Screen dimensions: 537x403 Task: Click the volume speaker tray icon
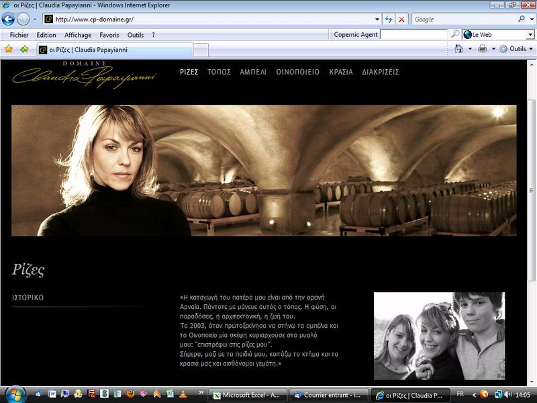(508, 395)
